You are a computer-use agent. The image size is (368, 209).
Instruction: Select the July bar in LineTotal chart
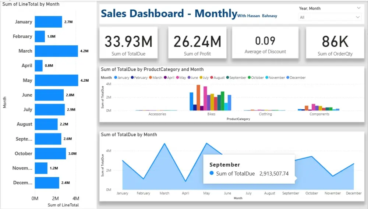tap(50, 110)
